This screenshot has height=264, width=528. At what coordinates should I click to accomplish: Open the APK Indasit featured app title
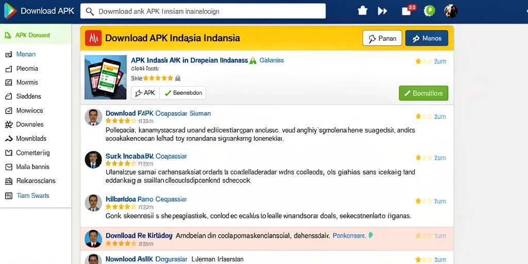(x=189, y=60)
